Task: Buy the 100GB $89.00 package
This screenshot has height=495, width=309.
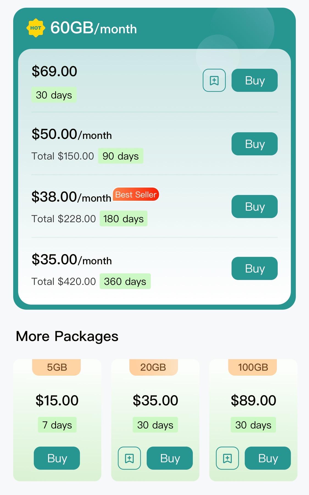Action: tap(268, 458)
